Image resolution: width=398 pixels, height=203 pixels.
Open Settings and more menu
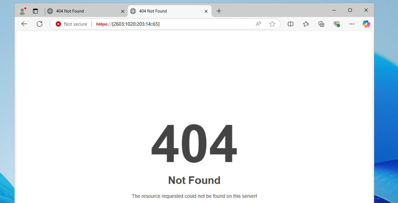pos(351,24)
